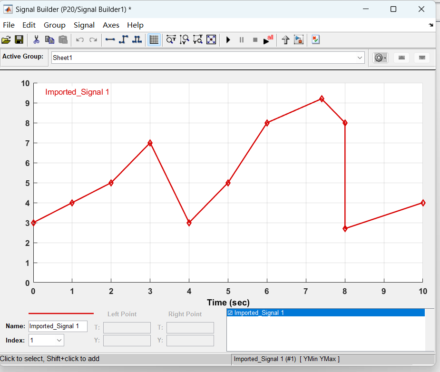Select the zoom in T icon

[171, 40]
